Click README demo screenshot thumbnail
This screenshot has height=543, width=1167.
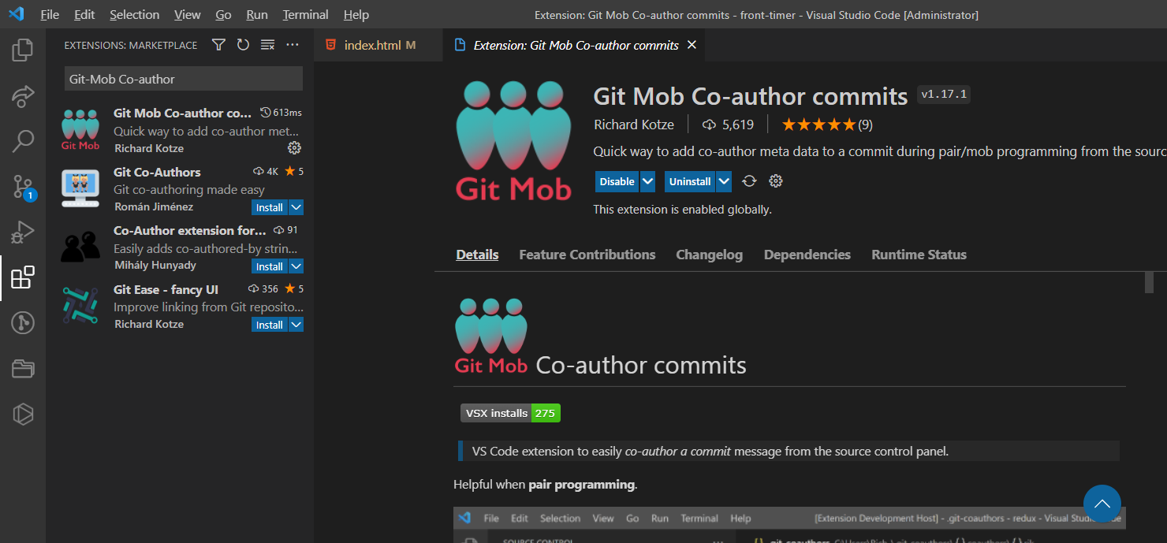coord(789,525)
